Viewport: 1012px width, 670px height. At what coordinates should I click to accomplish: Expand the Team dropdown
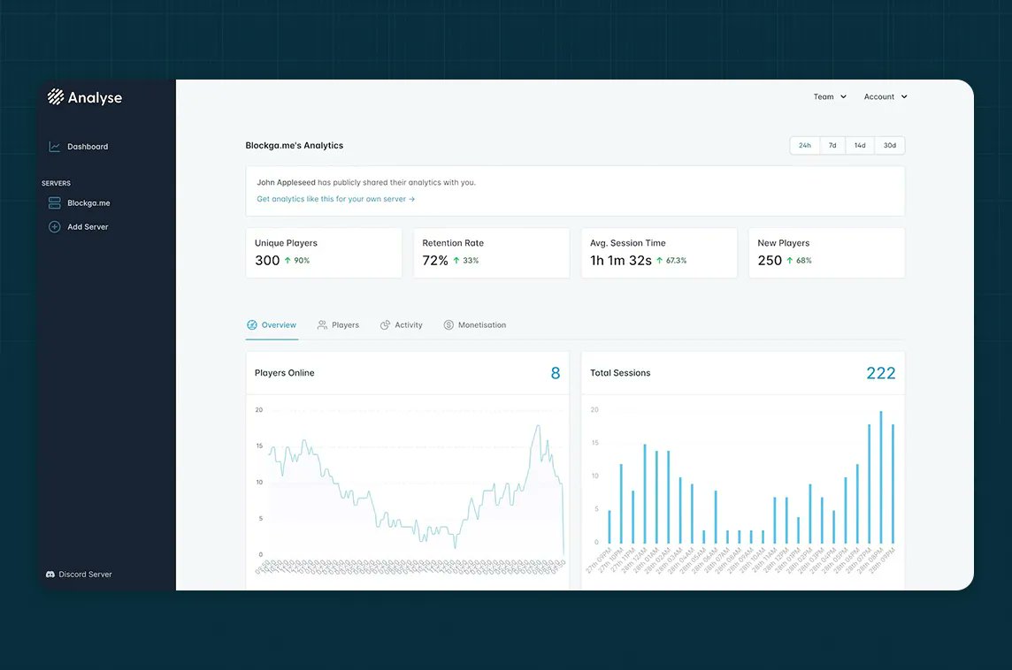click(x=830, y=96)
